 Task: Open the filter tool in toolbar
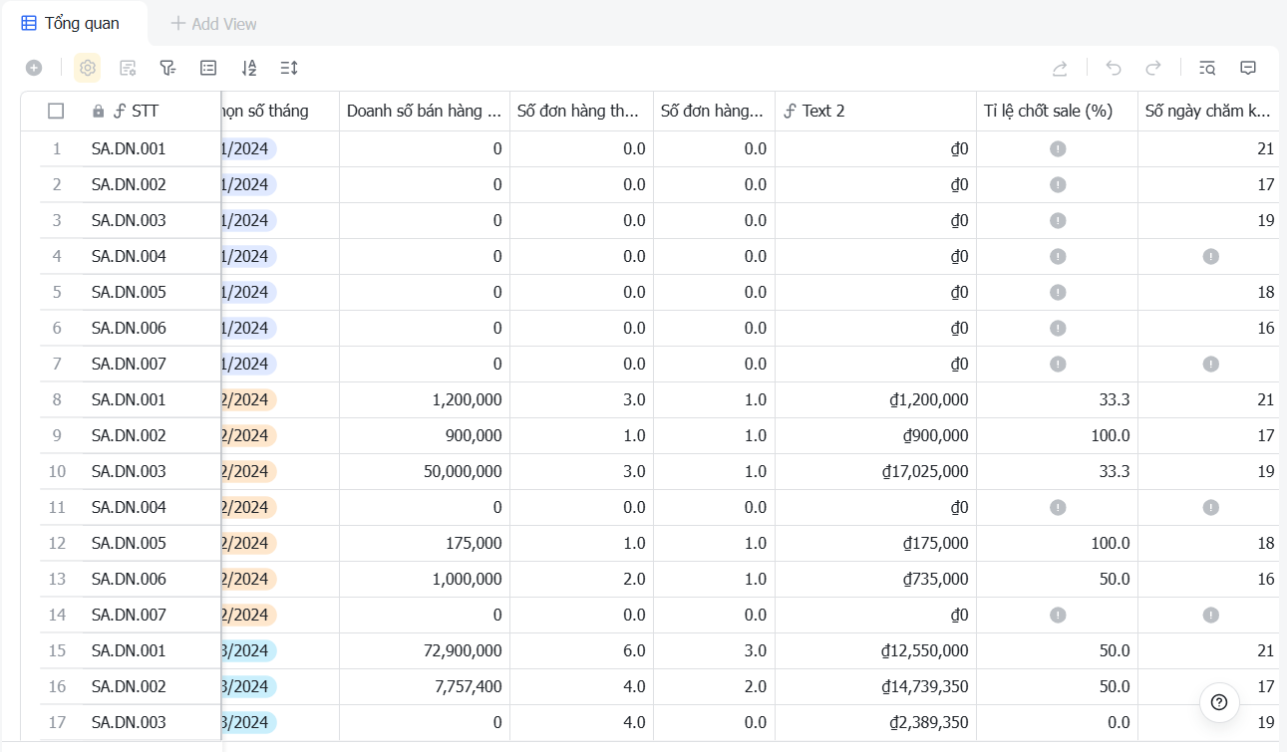[x=167, y=68]
